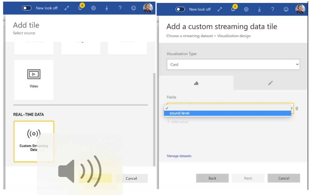Click Cancel in streaming data tile panel
The width and height of the screenshot is (311, 195).
[284, 178]
